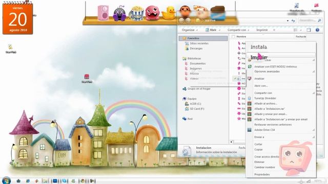Select Analizar con ESET NOD32 Antivirus
The height and width of the screenshot is (184, 328).
pos(276,66)
